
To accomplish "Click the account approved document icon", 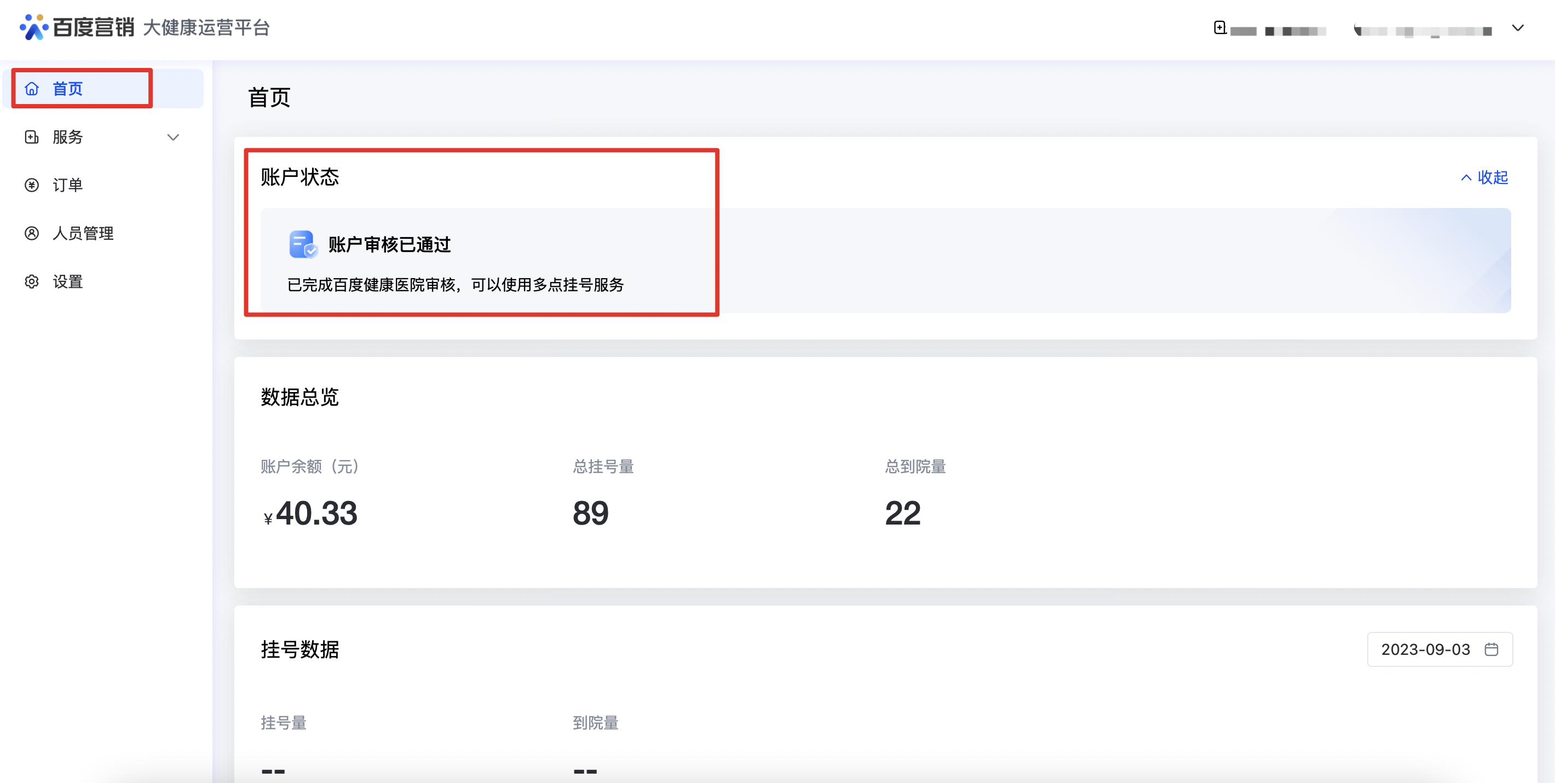I will tap(303, 245).
